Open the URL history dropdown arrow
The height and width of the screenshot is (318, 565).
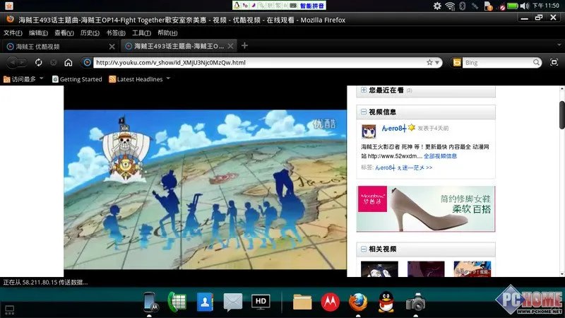pyautogui.click(x=437, y=62)
